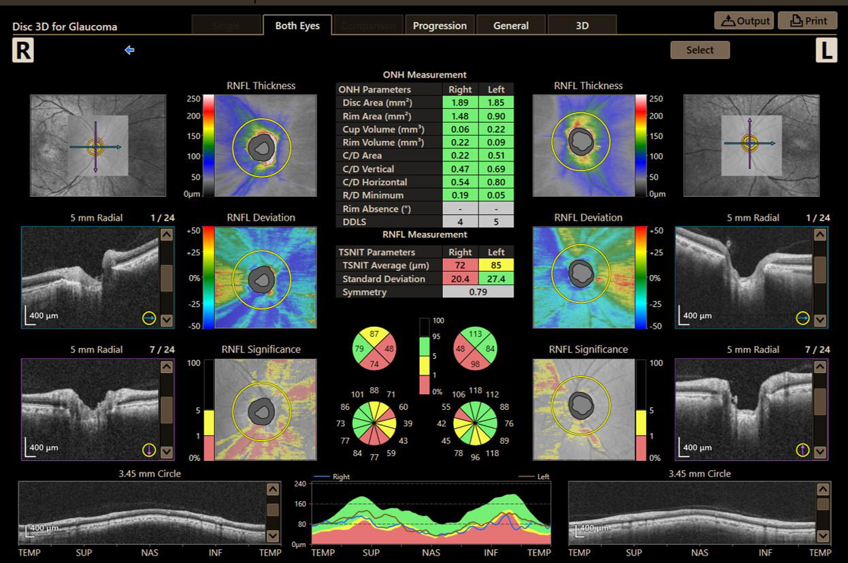Select the R right eye indicator
Image resolution: width=848 pixels, height=563 pixels.
23,50
